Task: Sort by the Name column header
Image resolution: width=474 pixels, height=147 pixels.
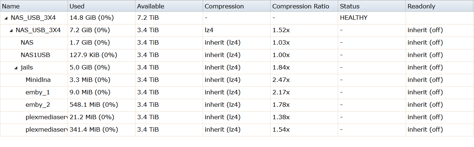Action: coord(11,6)
